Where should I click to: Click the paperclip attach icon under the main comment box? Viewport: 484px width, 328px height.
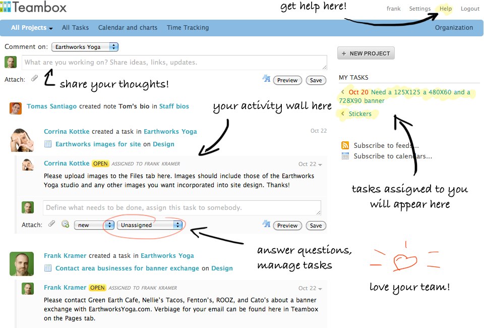pos(34,79)
